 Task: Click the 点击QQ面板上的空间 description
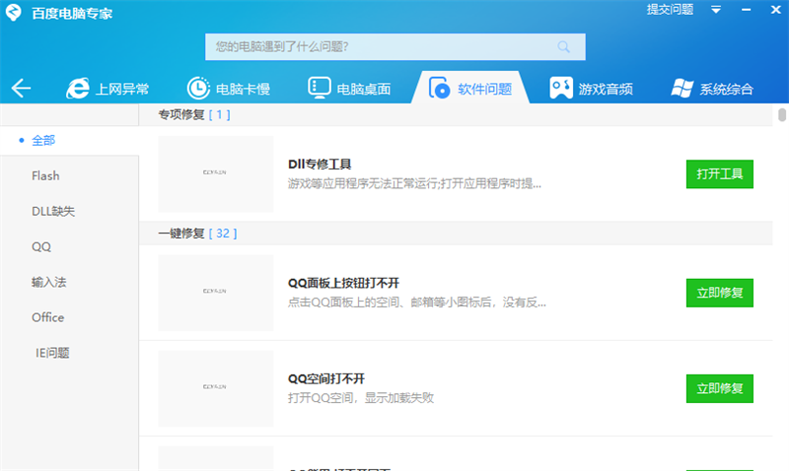click(416, 303)
